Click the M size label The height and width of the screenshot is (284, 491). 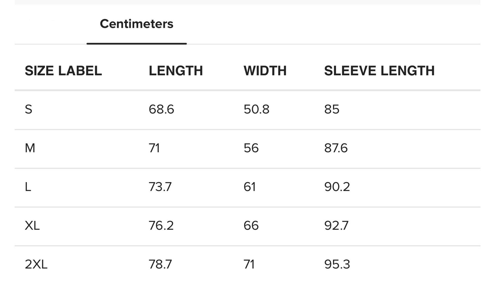[30, 148]
